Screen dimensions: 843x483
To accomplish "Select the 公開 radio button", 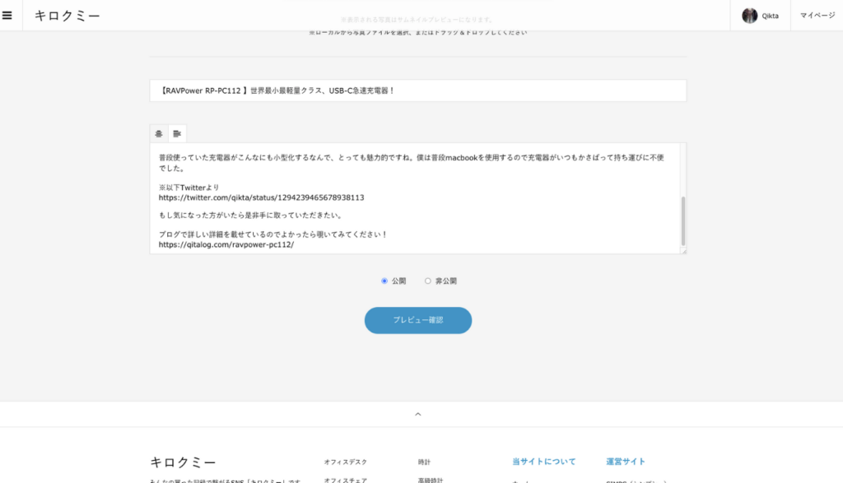I will tap(384, 281).
